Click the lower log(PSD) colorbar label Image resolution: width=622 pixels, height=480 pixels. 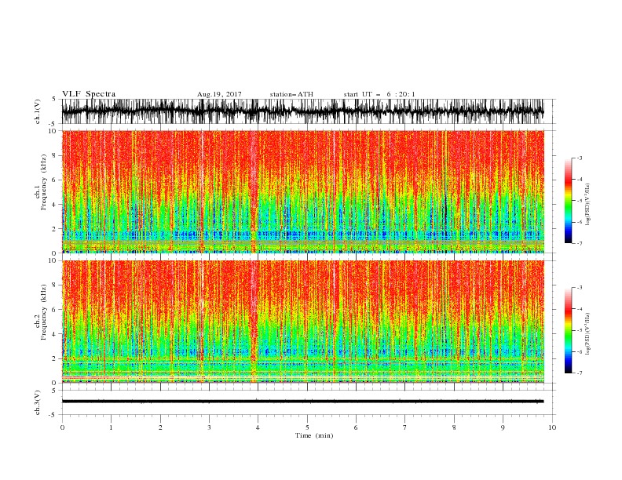tap(587, 334)
